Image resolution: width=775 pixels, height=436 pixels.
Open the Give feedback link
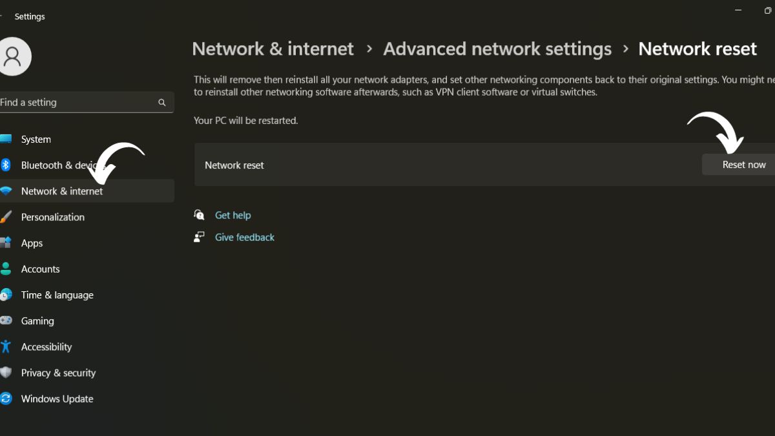coord(244,237)
